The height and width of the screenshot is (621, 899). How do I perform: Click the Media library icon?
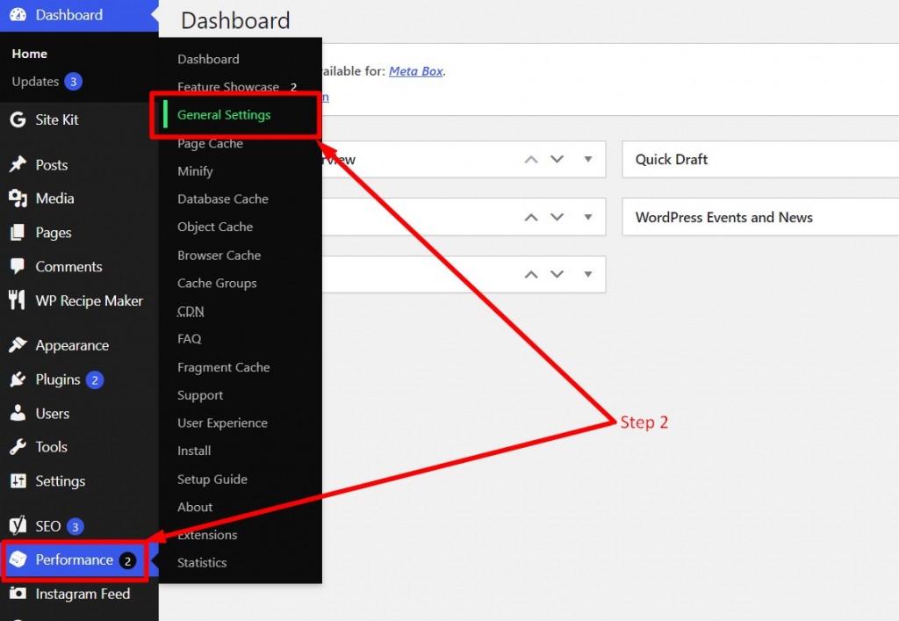18,199
